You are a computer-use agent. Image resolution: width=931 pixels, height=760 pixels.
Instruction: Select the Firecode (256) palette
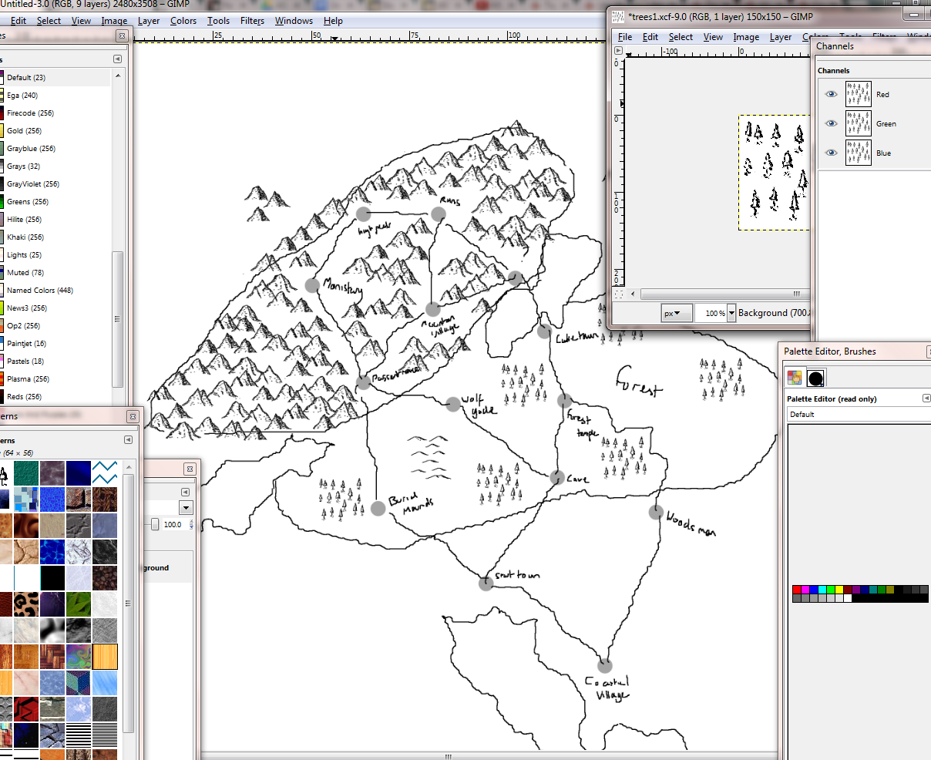pos(55,113)
